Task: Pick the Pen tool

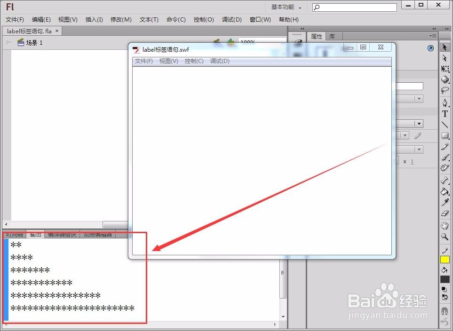Action: tap(445, 103)
